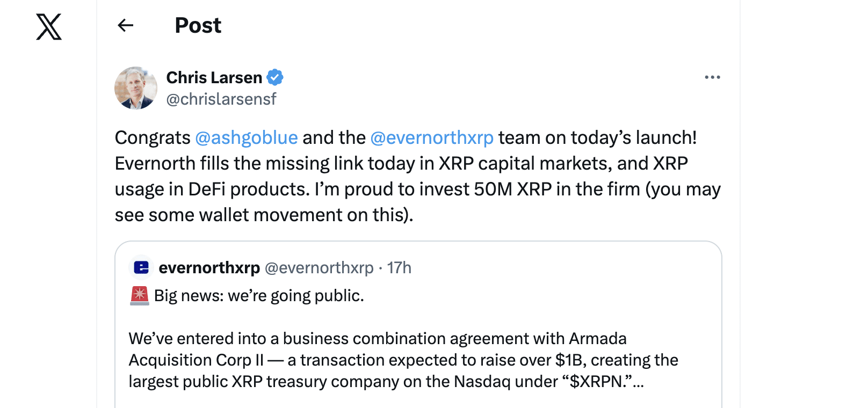Click Chris Larsen's blue verified badge
Screen dimensions: 854x408
pyautogui.click(x=276, y=77)
